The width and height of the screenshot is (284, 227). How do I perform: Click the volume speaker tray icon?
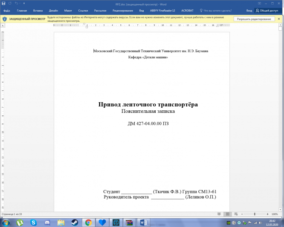261,223
